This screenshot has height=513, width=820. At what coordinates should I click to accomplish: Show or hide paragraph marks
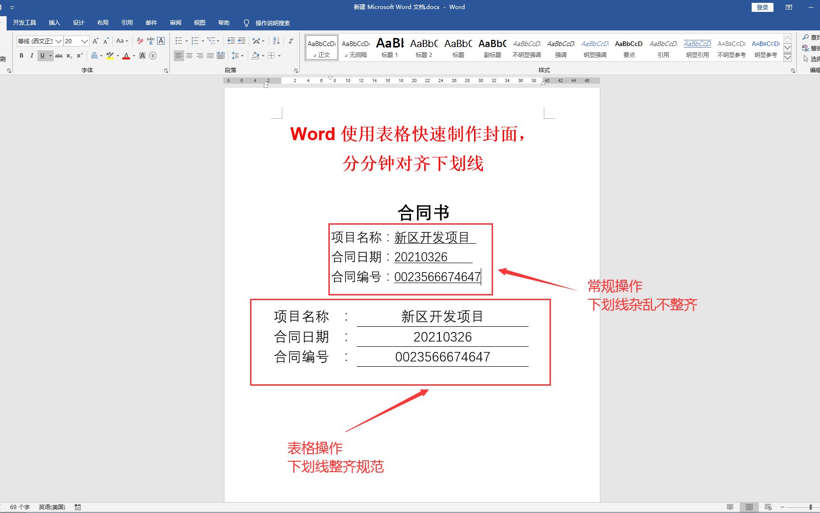[x=291, y=41]
